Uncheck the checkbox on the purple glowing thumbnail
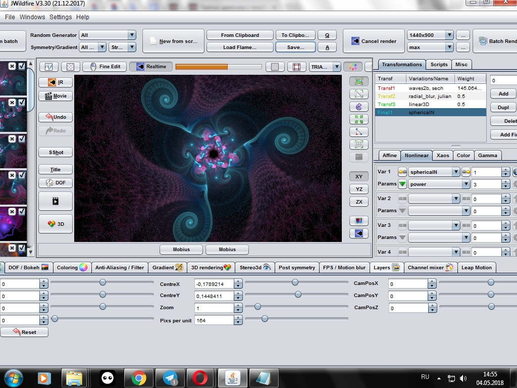Screen dimensions: 517x388 22,212
